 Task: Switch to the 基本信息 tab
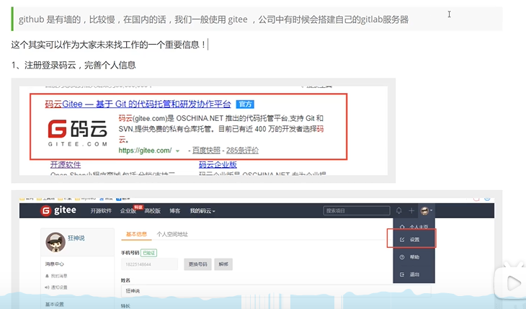(x=136, y=234)
